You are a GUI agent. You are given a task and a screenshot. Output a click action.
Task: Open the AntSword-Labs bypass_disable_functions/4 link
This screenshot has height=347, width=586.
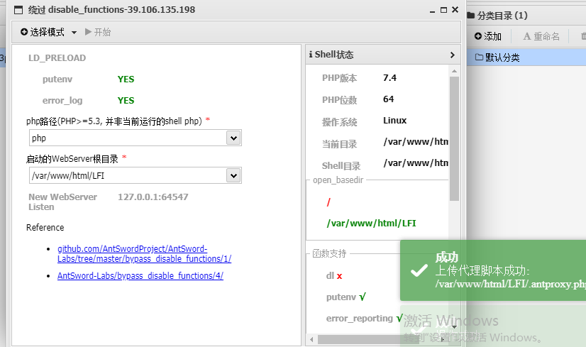coord(140,275)
